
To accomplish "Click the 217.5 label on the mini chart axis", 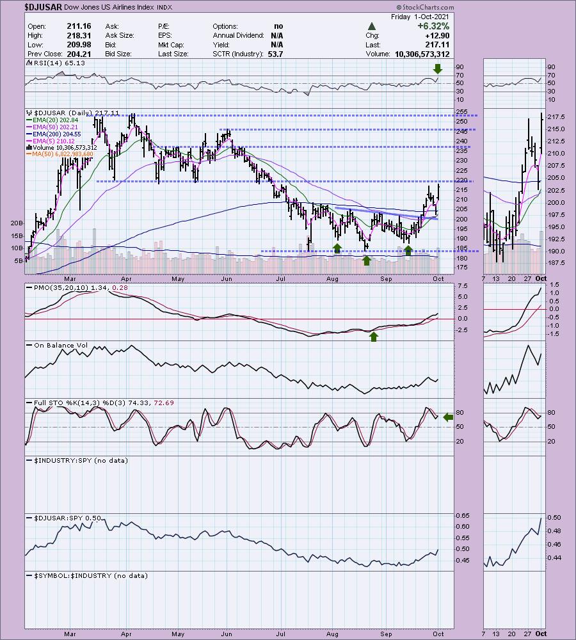I will [x=556, y=117].
